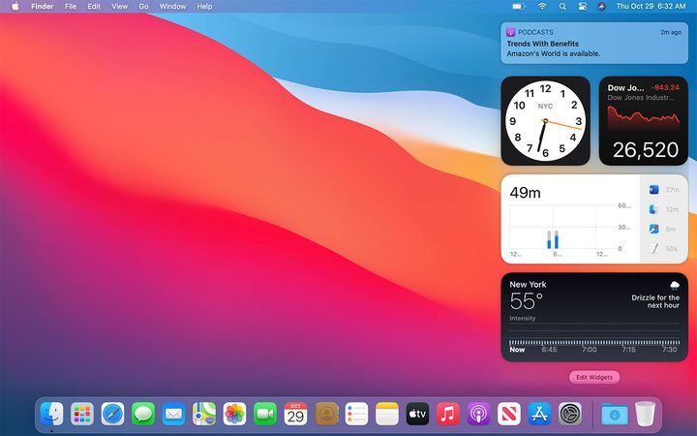Click the Wi-Fi menu bar icon
Image resolution: width=697 pixels, height=436 pixels.
click(542, 6)
